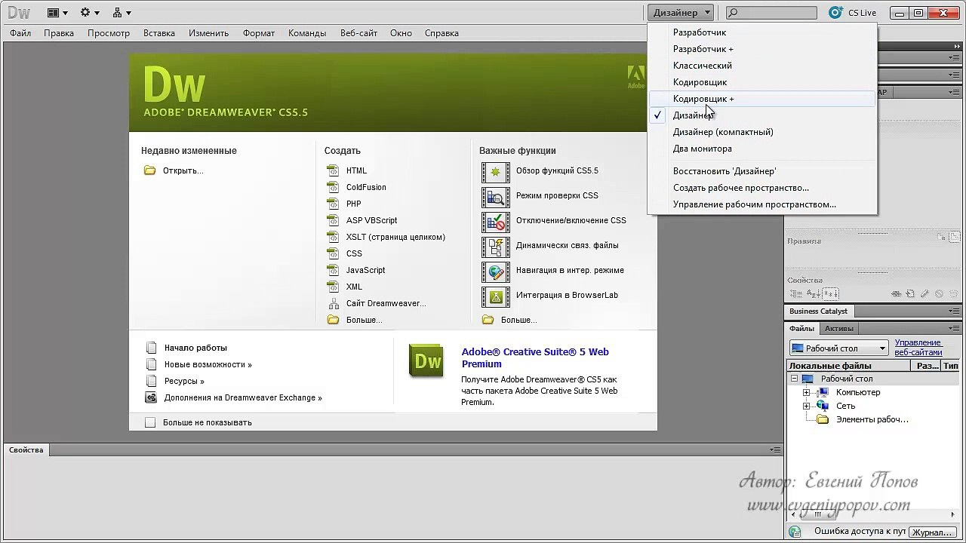Click the Business Catalyst panel tab
Viewport: 966px width, 543px height.
818,311
